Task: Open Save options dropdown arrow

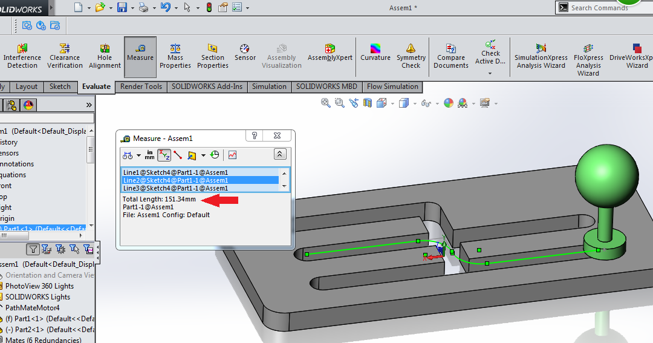Action: 132,8
